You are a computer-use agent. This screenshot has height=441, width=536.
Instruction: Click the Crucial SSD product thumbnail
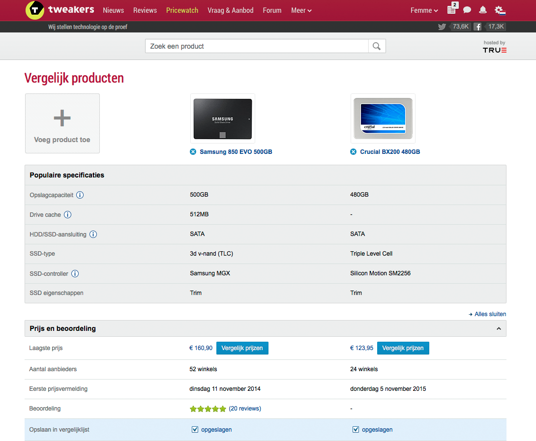[383, 118]
